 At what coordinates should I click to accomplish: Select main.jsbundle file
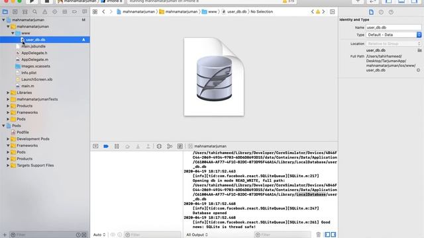[33, 46]
